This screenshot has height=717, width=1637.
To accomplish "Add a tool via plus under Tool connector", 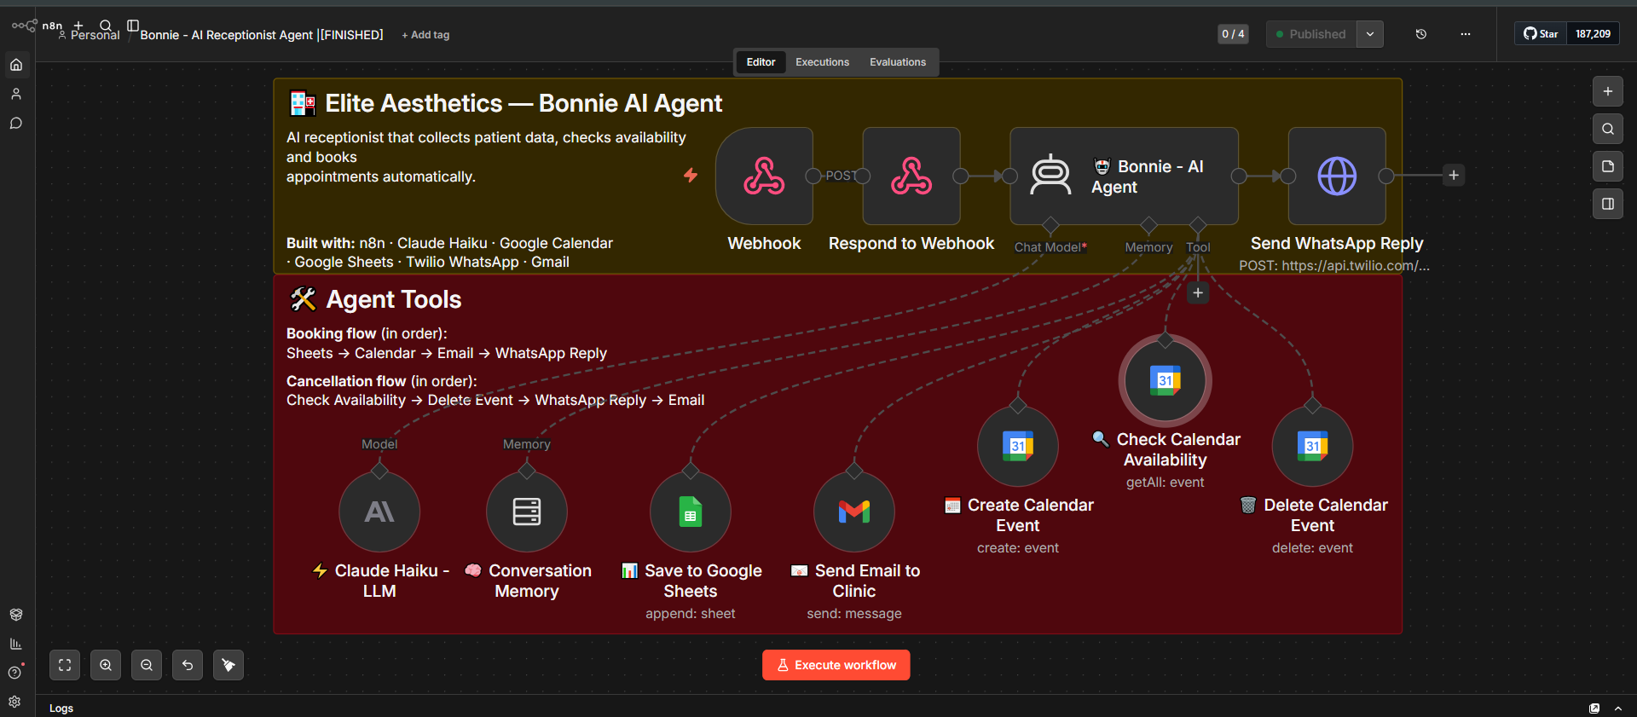I will [1198, 293].
